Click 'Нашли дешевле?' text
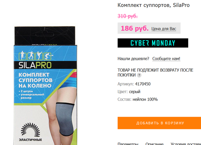 click(133, 59)
